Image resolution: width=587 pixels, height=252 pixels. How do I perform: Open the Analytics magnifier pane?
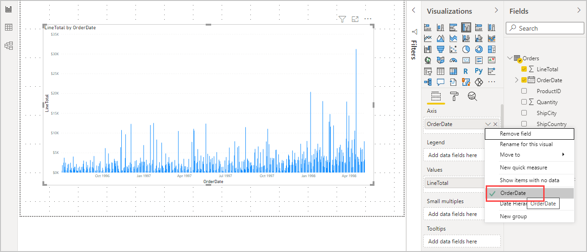click(x=473, y=96)
